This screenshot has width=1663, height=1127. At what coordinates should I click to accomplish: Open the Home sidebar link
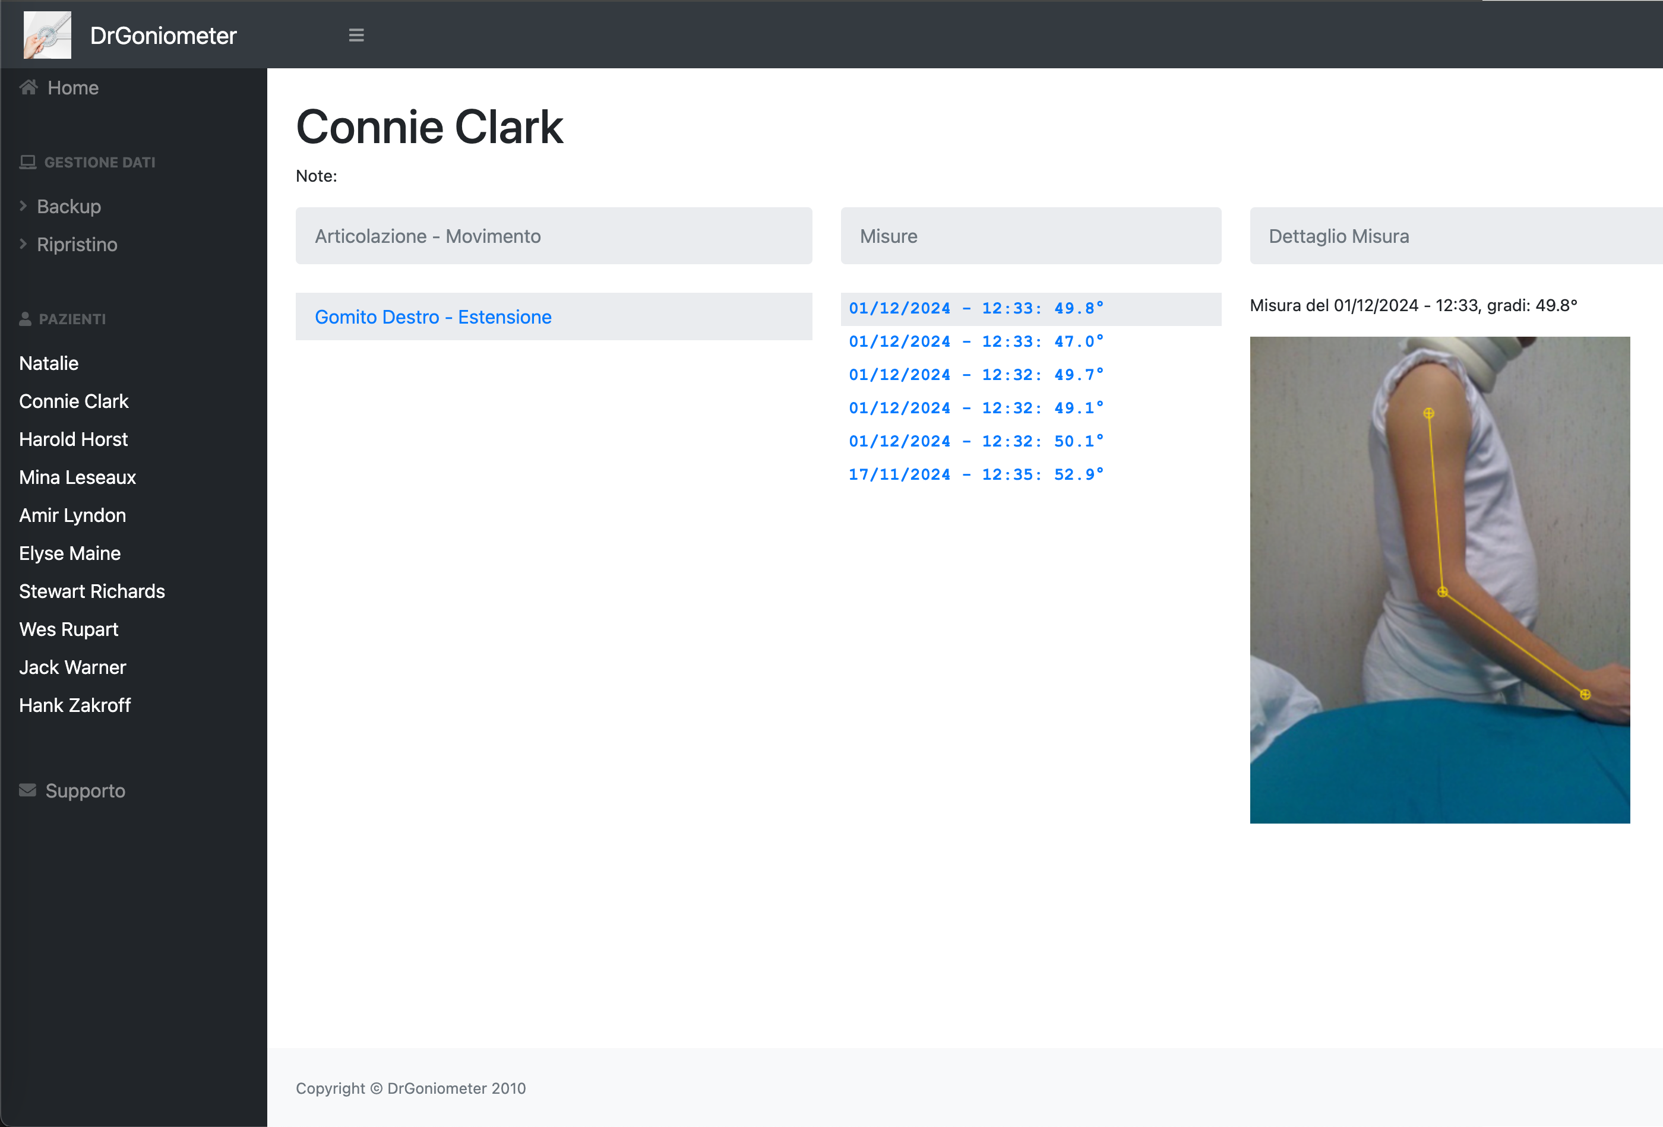coord(73,87)
